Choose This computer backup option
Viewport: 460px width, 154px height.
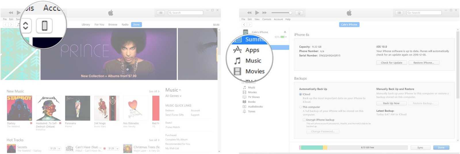click(x=300, y=107)
